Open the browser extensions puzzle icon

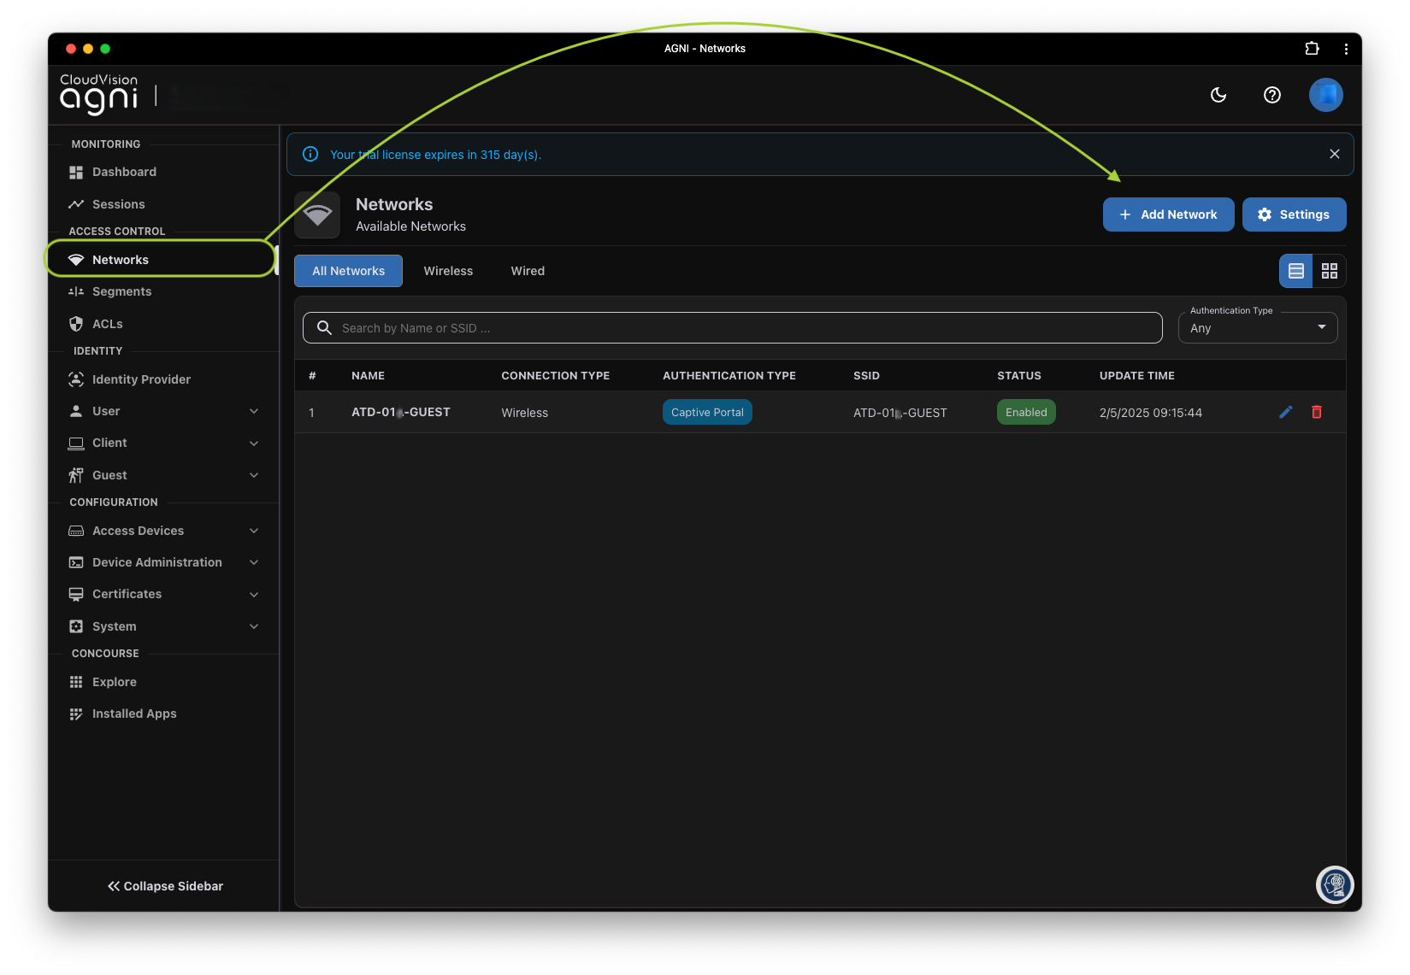tap(1312, 49)
